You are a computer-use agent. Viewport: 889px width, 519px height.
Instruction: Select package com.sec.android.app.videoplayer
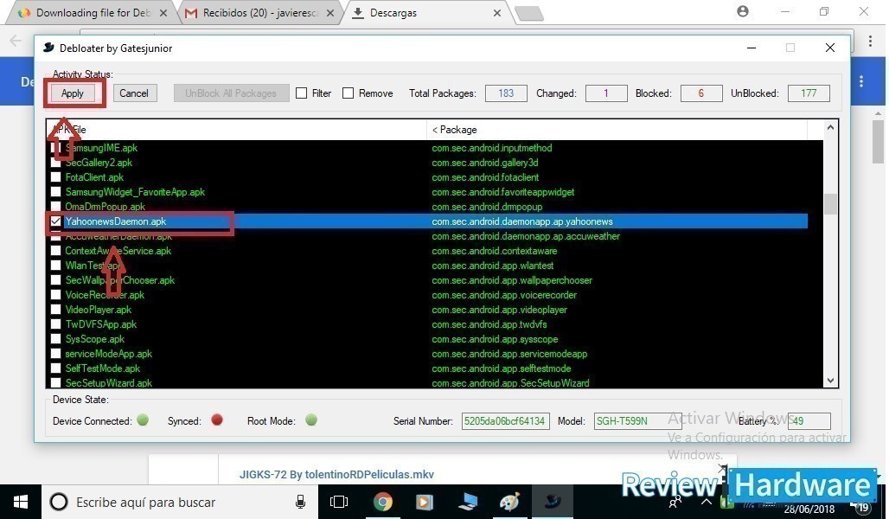pos(500,311)
